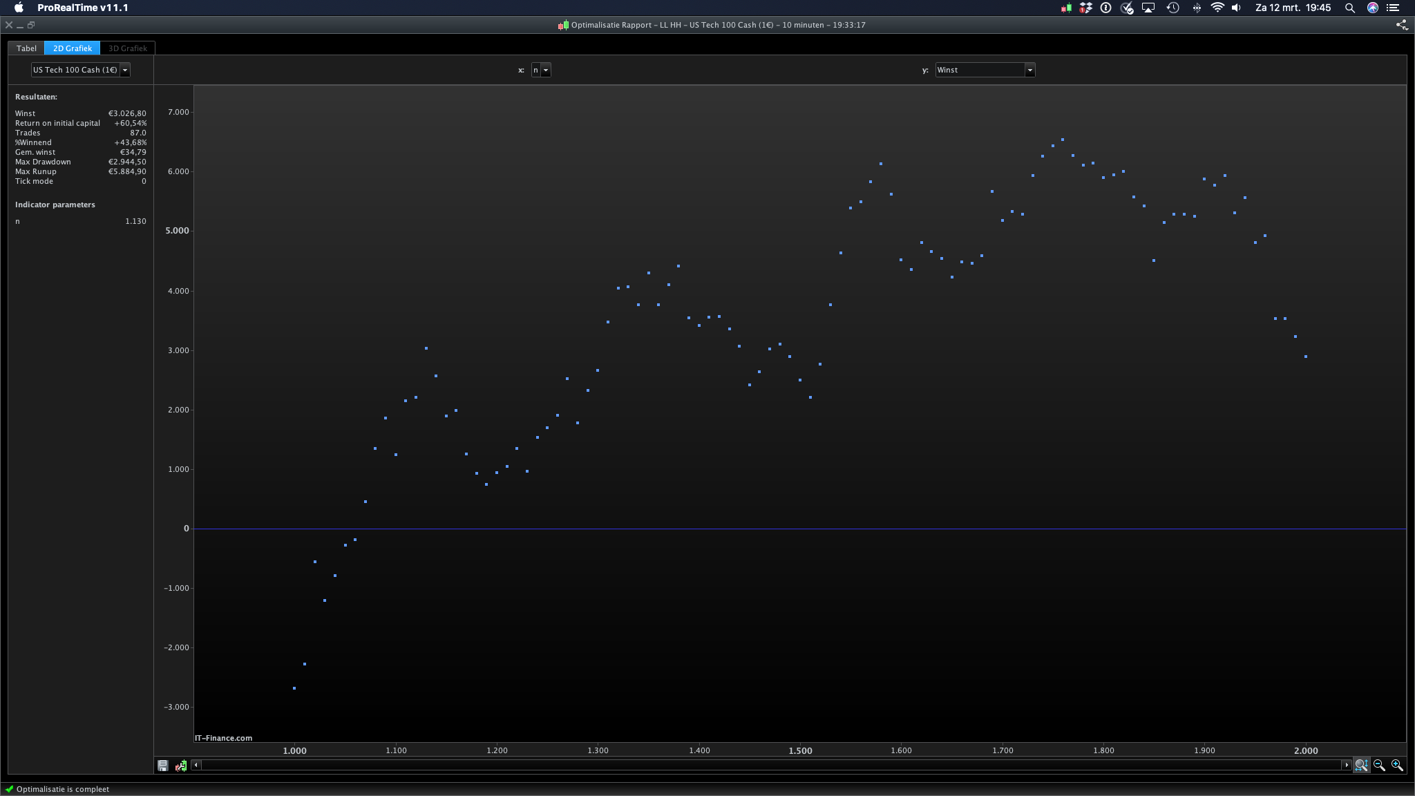Select the 2D Grafiek tab
Image resolution: width=1415 pixels, height=796 pixels.
pos(72,48)
